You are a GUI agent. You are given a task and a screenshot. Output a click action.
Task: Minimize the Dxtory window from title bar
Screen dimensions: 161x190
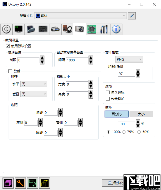tap(129, 4)
